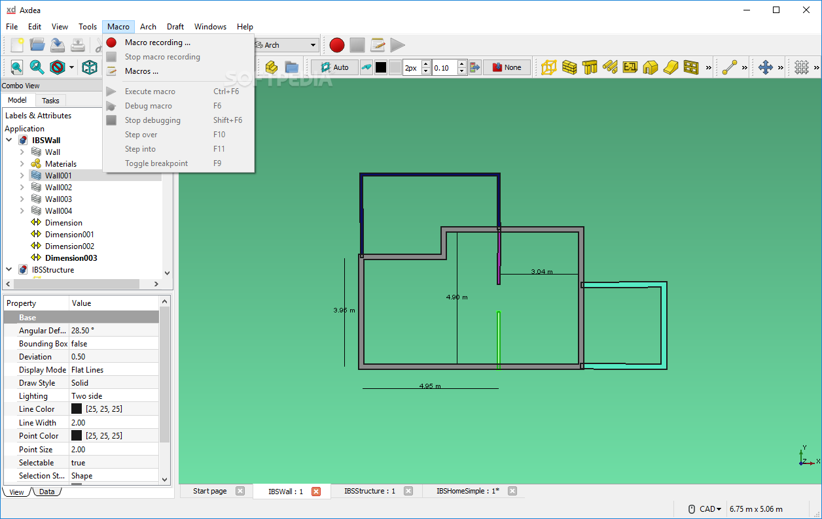Click the gray face color toolbar swatch

click(x=395, y=67)
